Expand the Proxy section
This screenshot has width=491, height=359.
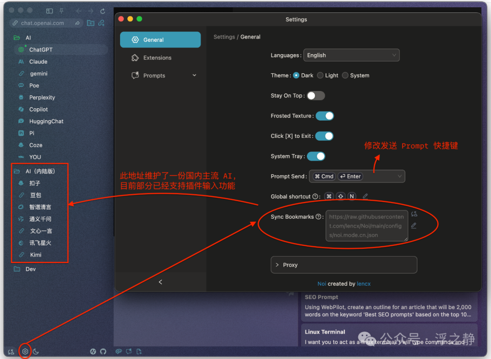pos(344,265)
